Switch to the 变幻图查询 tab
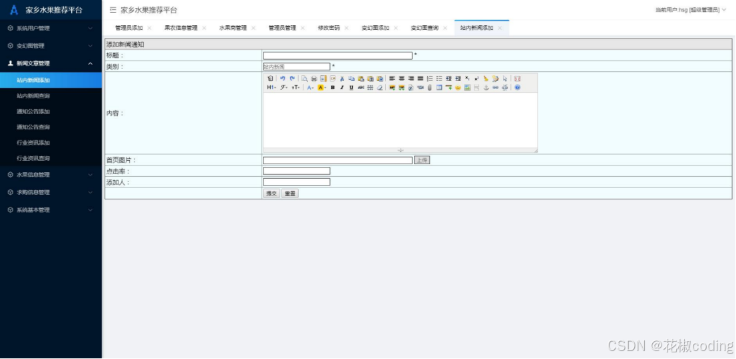This screenshot has height=359, width=736. (x=425, y=28)
